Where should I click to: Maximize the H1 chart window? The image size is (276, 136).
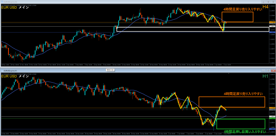coord(268,70)
